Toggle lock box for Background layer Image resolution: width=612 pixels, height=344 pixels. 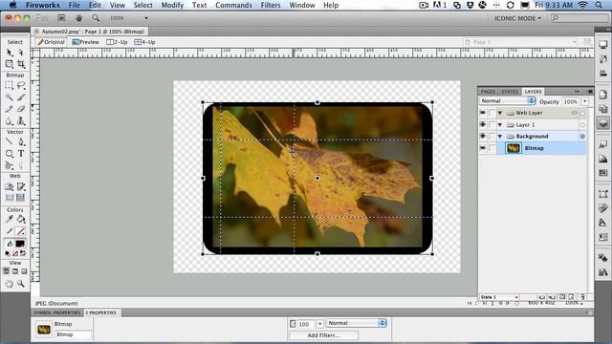[492, 136]
